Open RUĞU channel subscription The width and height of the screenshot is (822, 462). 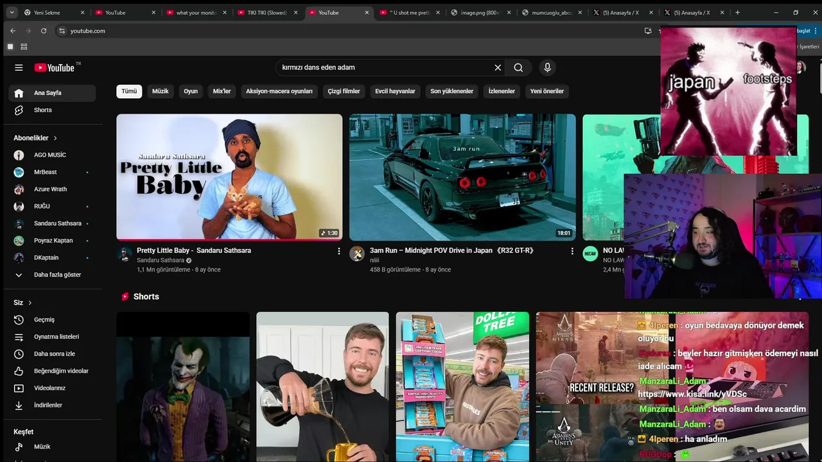(x=52, y=206)
